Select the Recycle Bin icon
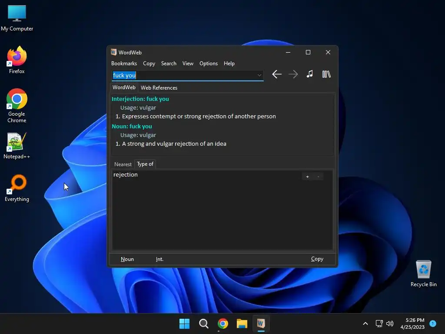This screenshot has width=445, height=334. click(x=423, y=274)
